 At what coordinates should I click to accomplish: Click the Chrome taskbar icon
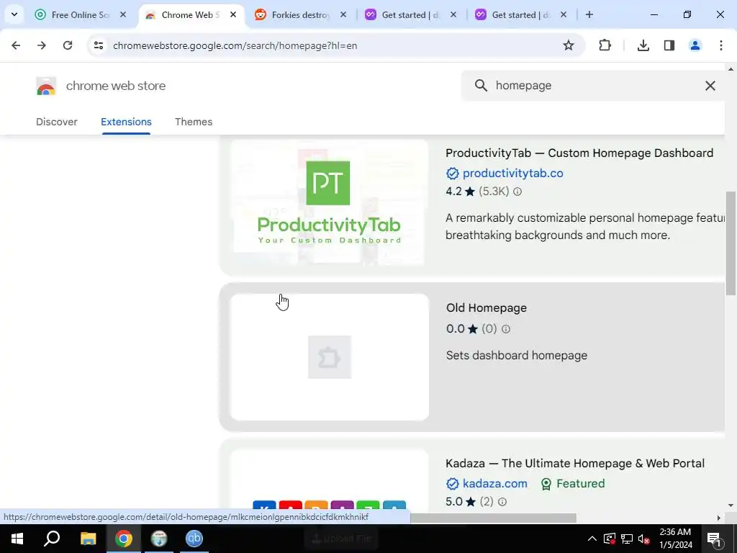[x=124, y=539]
